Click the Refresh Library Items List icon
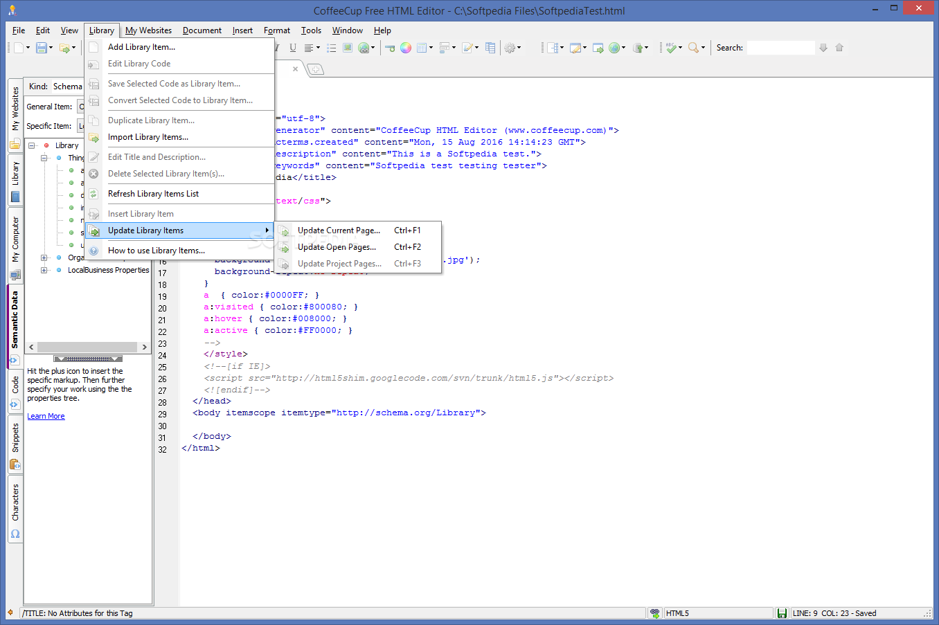The width and height of the screenshot is (939, 625). pyautogui.click(x=93, y=194)
